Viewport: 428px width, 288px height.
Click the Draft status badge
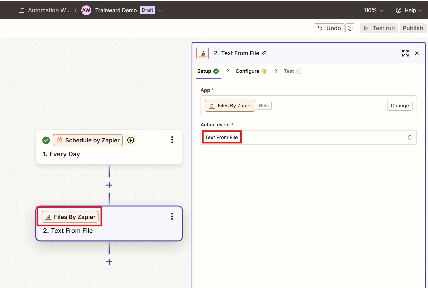click(147, 10)
